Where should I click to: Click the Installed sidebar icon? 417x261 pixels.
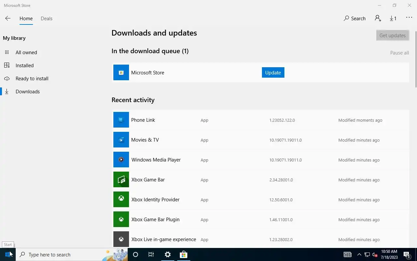pos(7,65)
